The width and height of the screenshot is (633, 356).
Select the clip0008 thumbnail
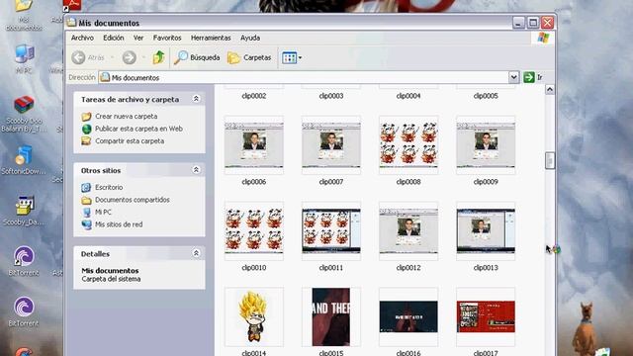[408, 145]
